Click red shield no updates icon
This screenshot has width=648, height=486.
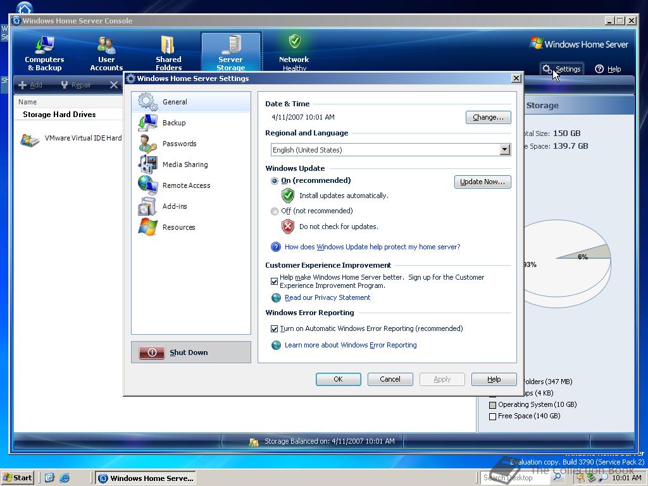[288, 227]
